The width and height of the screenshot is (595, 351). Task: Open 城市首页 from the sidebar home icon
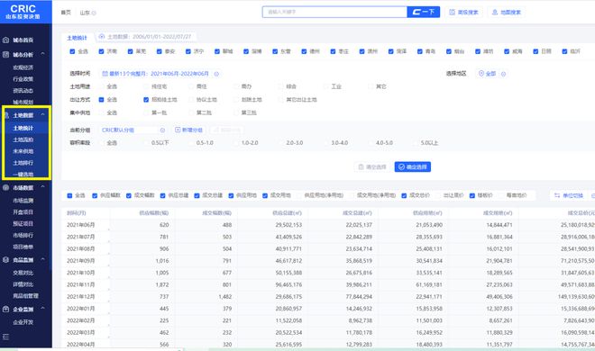(5, 40)
